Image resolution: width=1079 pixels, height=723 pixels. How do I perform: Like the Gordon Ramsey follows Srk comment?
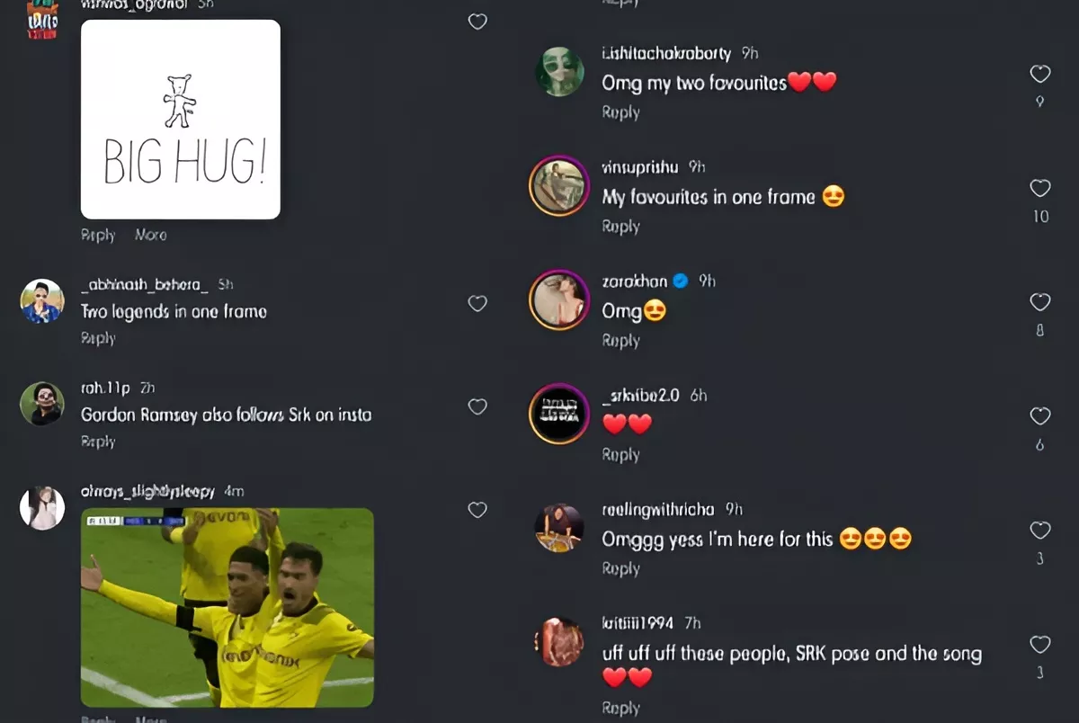point(477,407)
